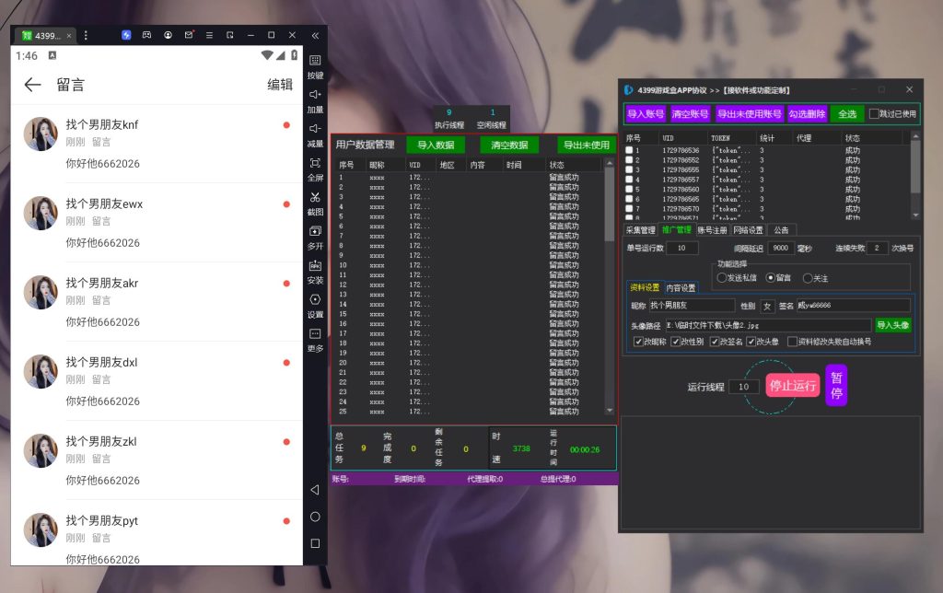The height and width of the screenshot is (593, 943).
Task: Uncheck the 改昵称 checkbox
Action: click(638, 342)
